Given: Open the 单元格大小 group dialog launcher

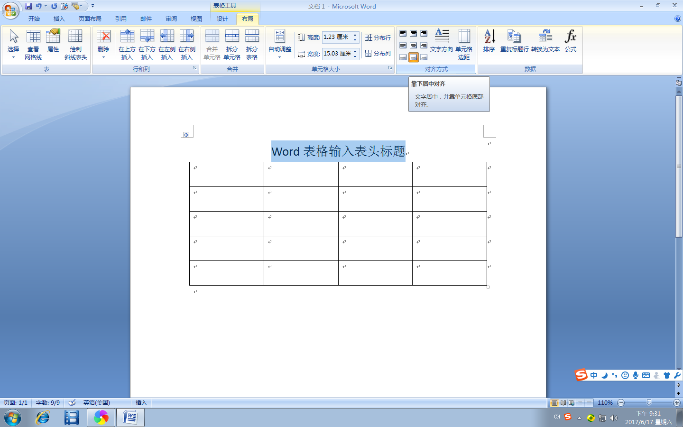Looking at the screenshot, I should (x=390, y=68).
